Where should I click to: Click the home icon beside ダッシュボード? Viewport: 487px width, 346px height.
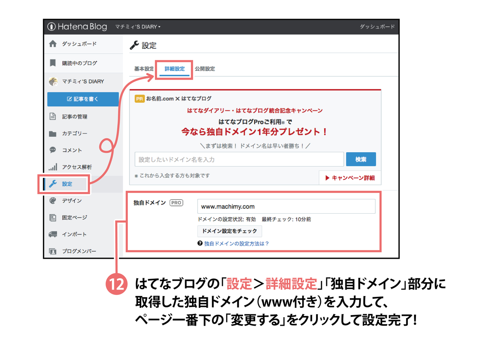click(x=53, y=44)
